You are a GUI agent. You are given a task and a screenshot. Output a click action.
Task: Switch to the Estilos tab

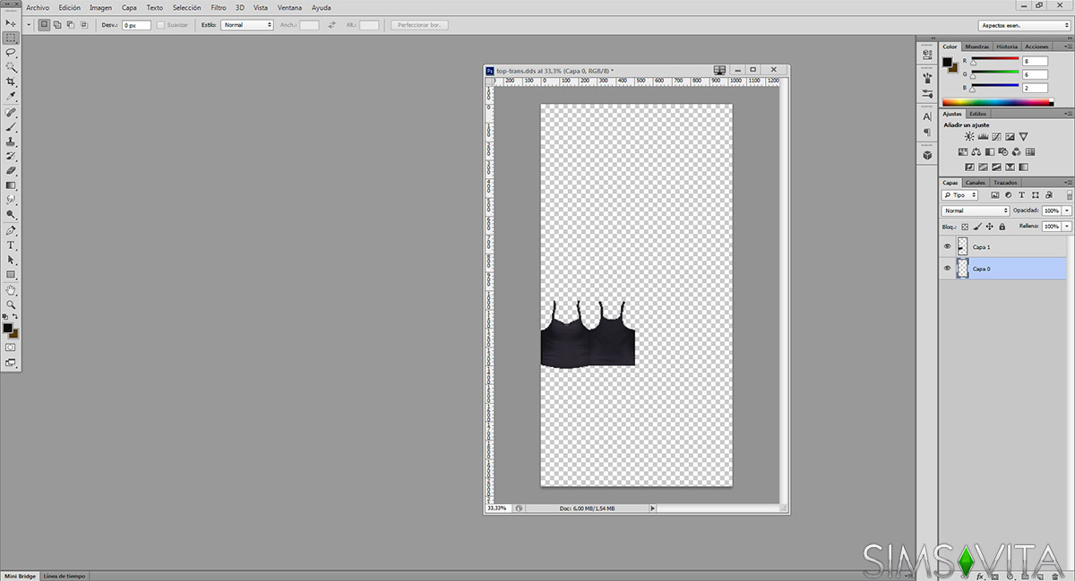pyautogui.click(x=978, y=114)
